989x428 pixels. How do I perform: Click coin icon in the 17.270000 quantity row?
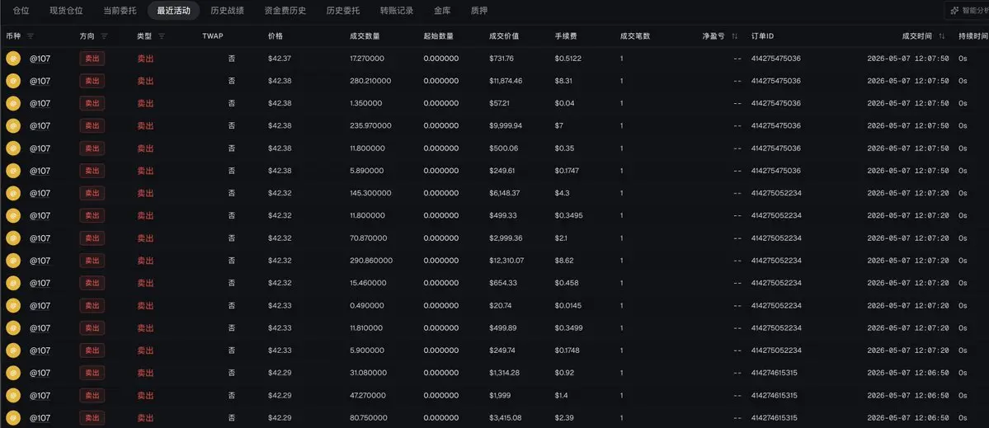[13, 59]
